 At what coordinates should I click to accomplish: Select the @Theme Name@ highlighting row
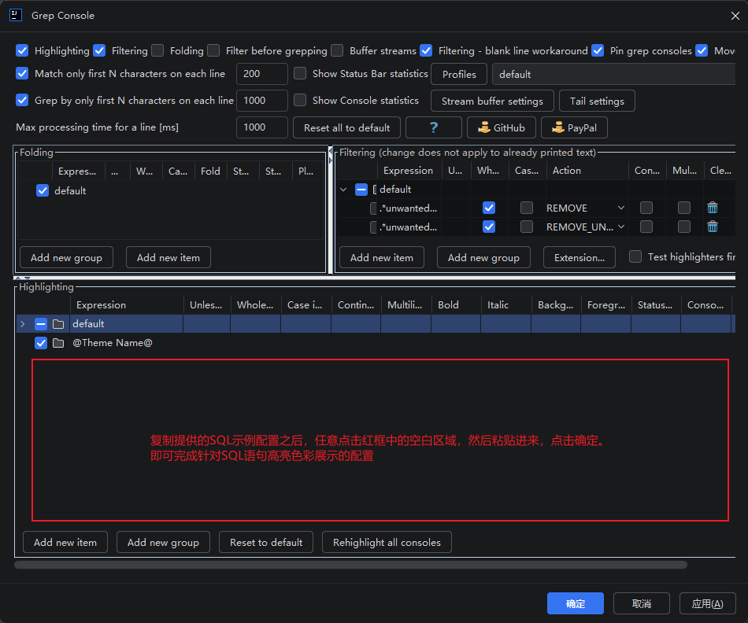coord(376,343)
